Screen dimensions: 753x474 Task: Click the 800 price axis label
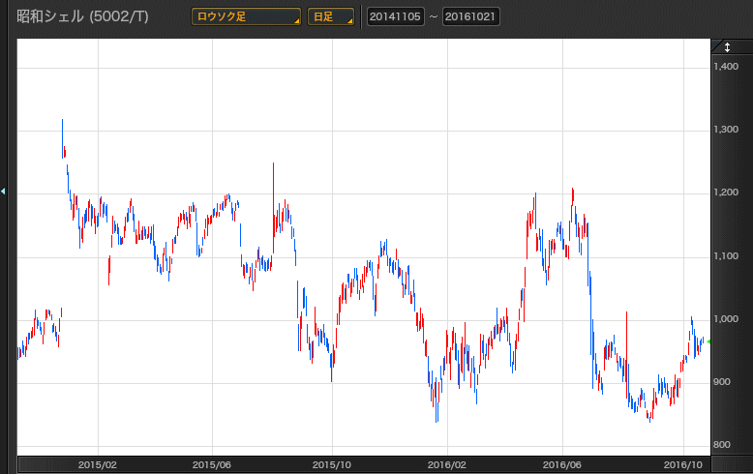pos(722,445)
